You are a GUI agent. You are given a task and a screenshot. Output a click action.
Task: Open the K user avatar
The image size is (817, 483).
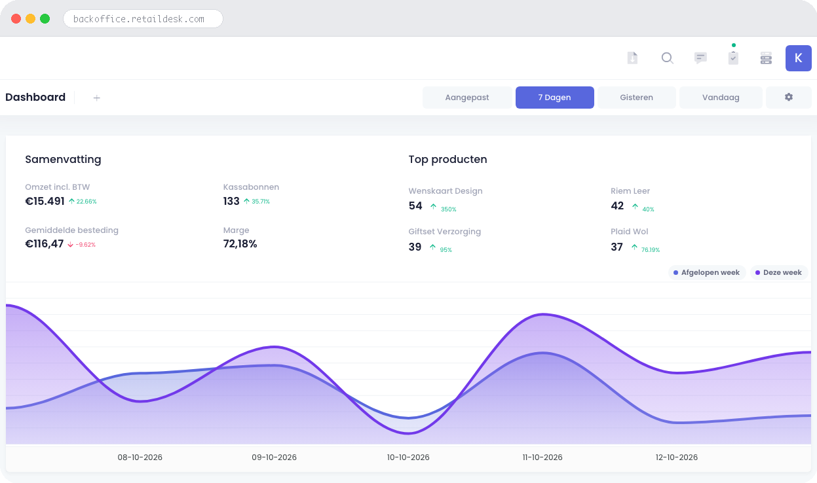(798, 58)
